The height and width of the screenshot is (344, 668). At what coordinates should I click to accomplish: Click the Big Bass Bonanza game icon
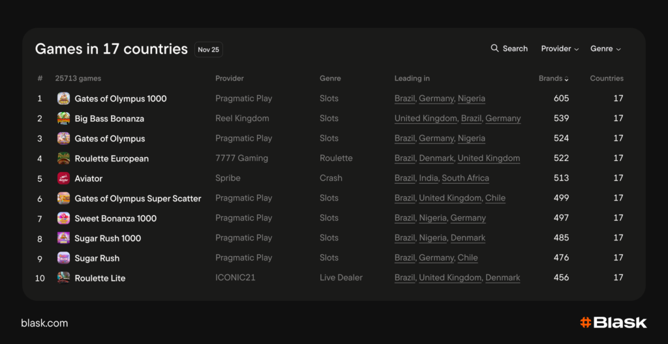click(x=63, y=119)
